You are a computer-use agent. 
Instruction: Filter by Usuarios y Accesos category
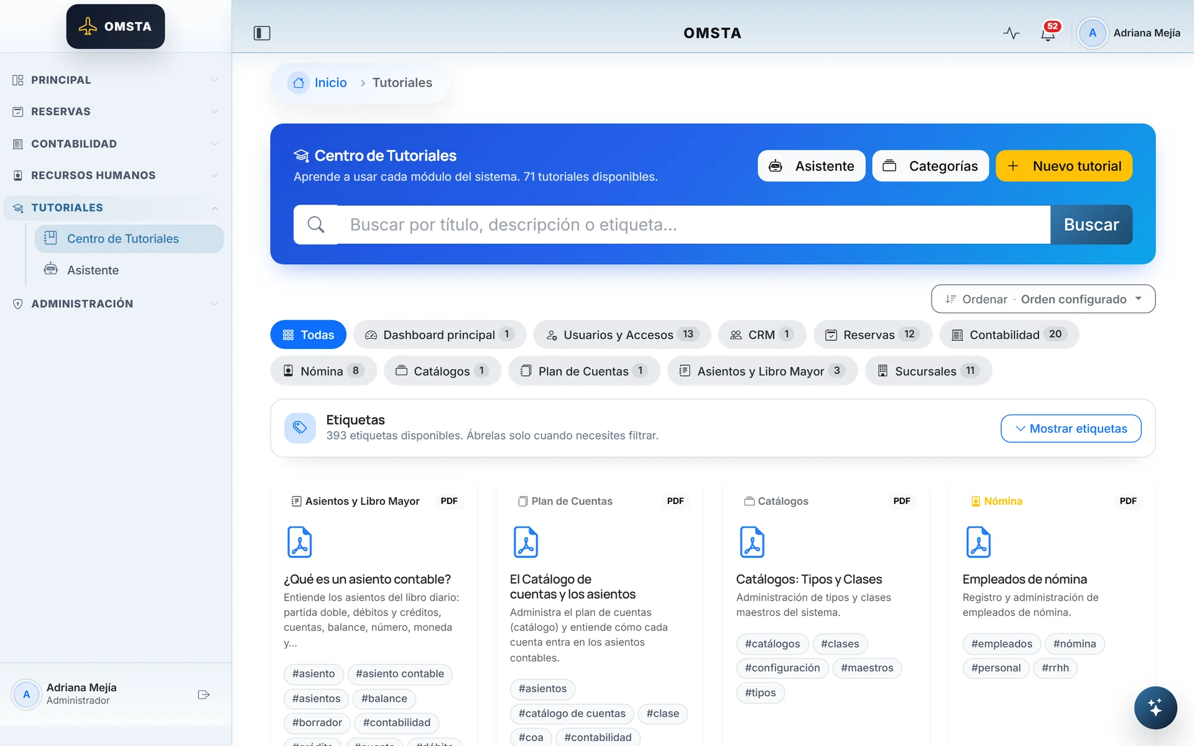622,334
